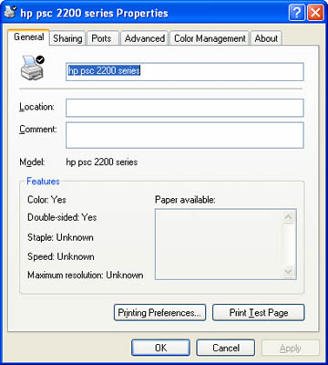Click the default printer icon
328x365 pixels.
coord(33,68)
